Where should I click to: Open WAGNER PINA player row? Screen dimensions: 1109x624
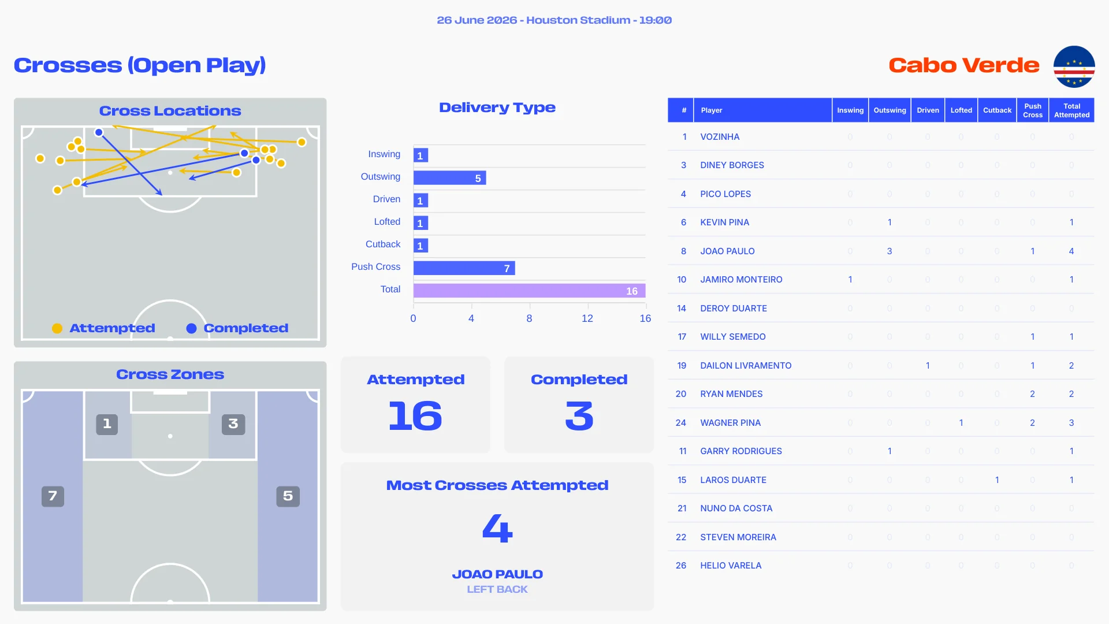tap(881, 422)
